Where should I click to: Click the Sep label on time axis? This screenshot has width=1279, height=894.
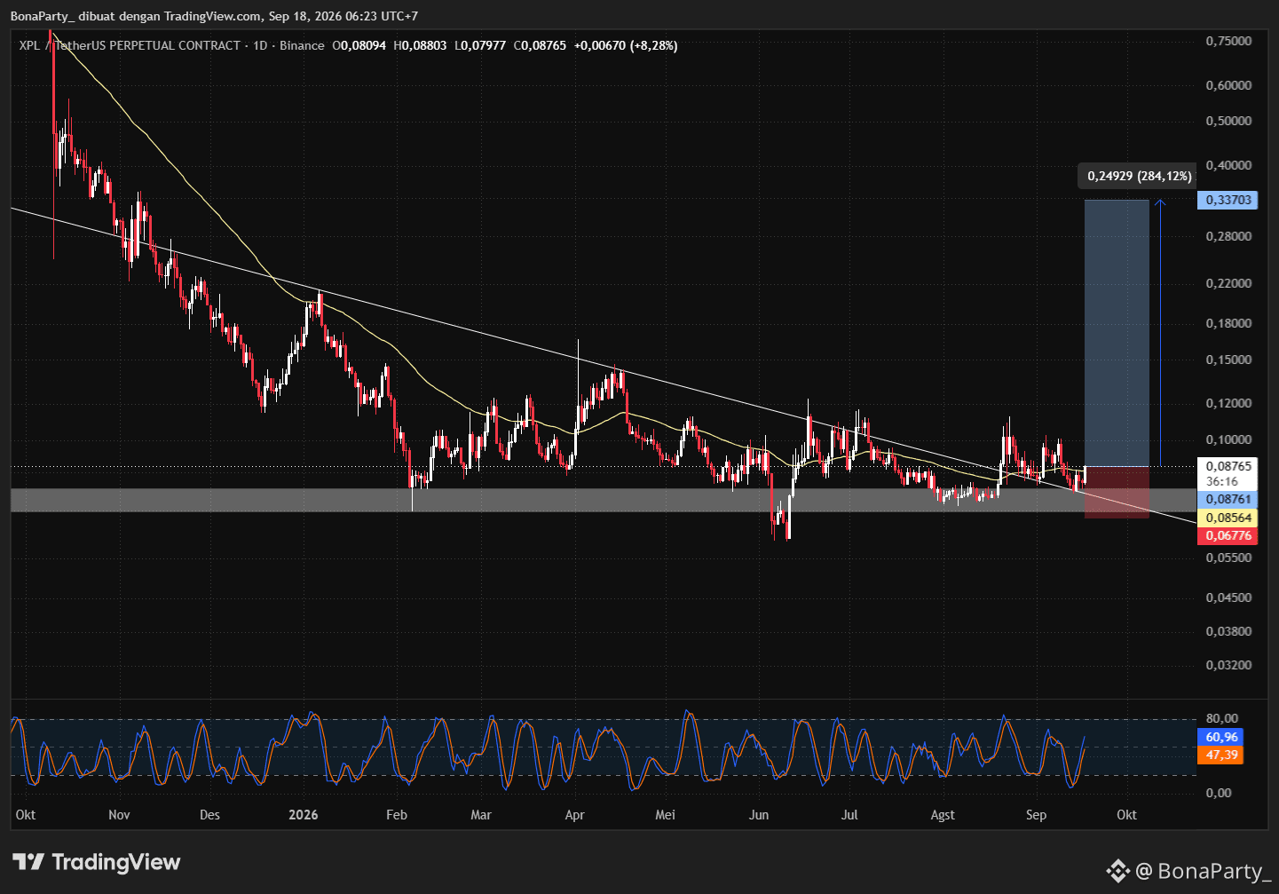pos(1036,815)
